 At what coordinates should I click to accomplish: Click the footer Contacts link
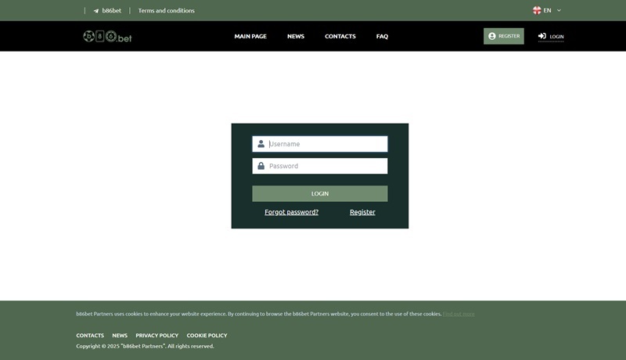[x=90, y=335]
